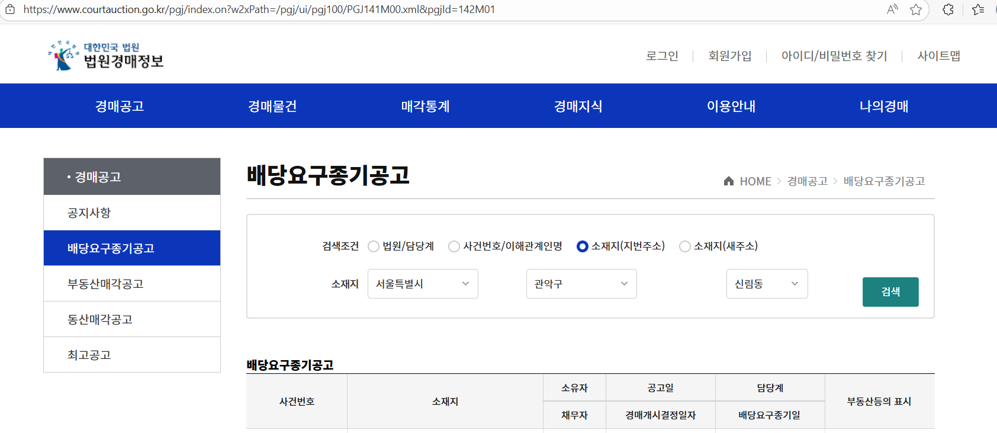Click the 부동산등의 표시 column header
The width and height of the screenshot is (997, 433).
click(879, 402)
